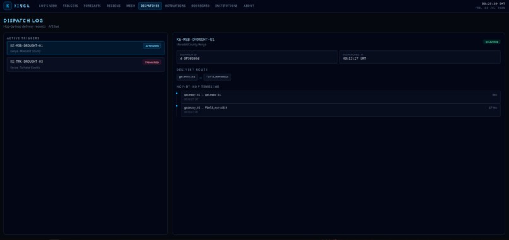This screenshot has height=240, width=509.
Task: Click the KINGA brand name text
Action: [21, 6]
